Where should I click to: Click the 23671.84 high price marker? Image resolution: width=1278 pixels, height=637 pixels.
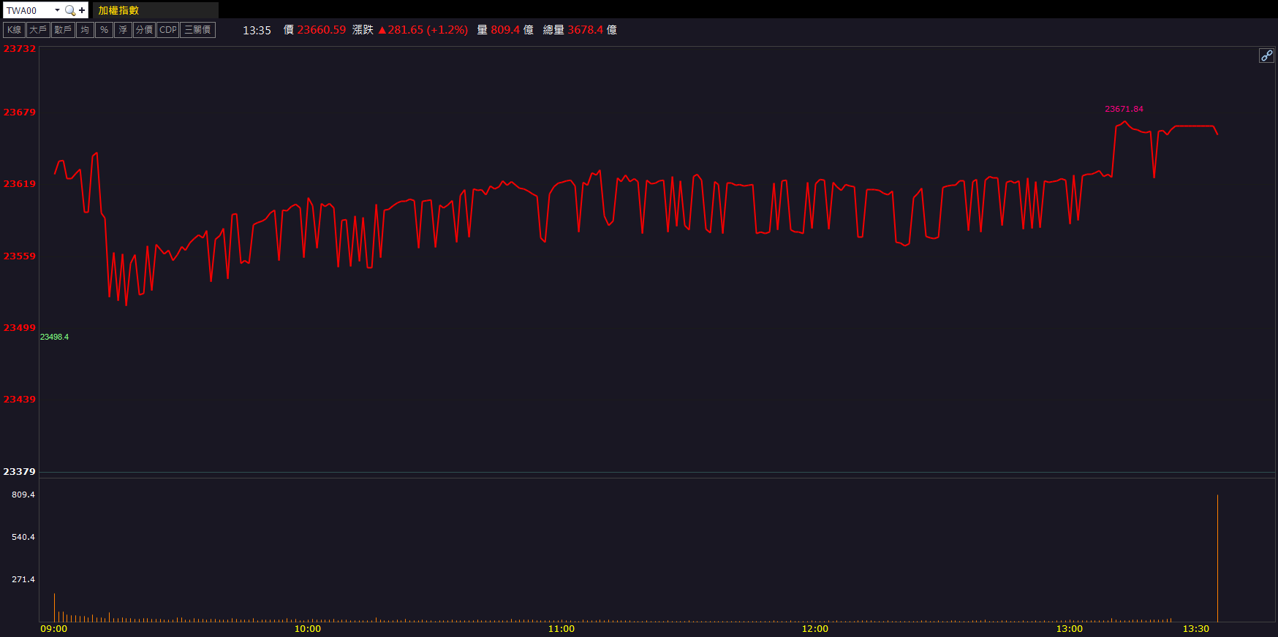click(x=1124, y=109)
